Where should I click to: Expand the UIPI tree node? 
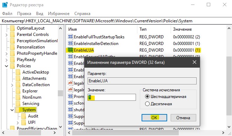tap(18, 123)
